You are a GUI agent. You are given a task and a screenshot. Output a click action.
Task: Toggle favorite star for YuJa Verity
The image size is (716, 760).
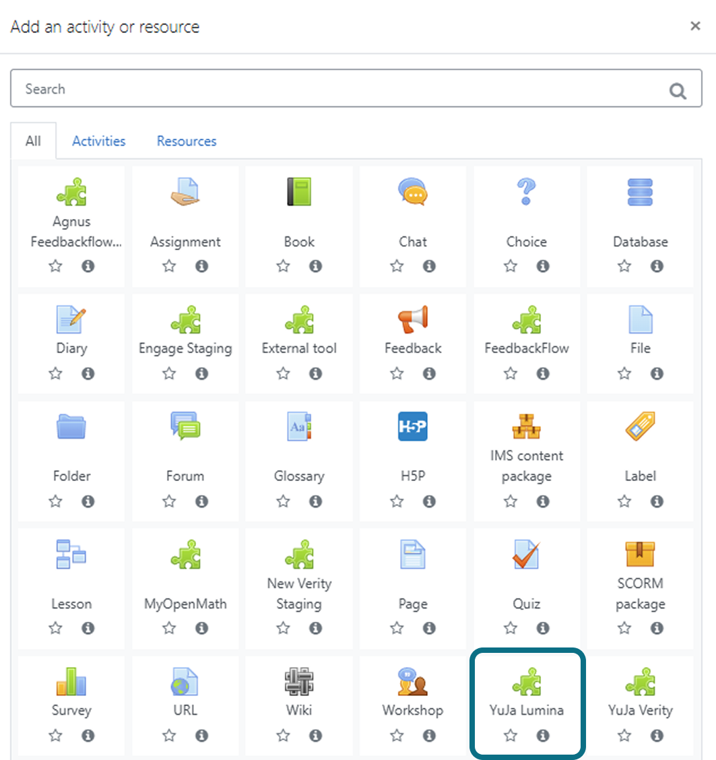tap(624, 736)
